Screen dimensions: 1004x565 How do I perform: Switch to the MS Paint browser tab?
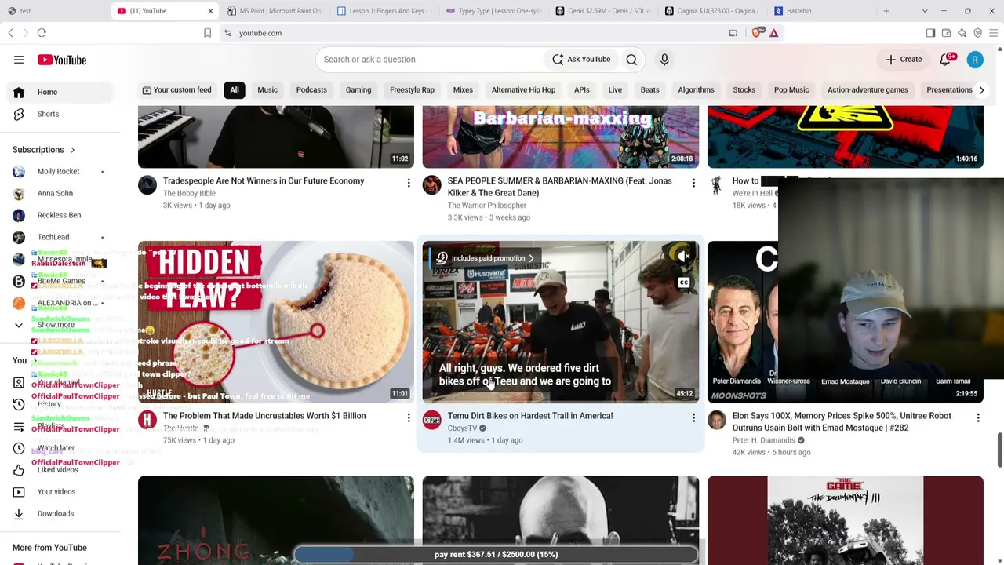[275, 11]
